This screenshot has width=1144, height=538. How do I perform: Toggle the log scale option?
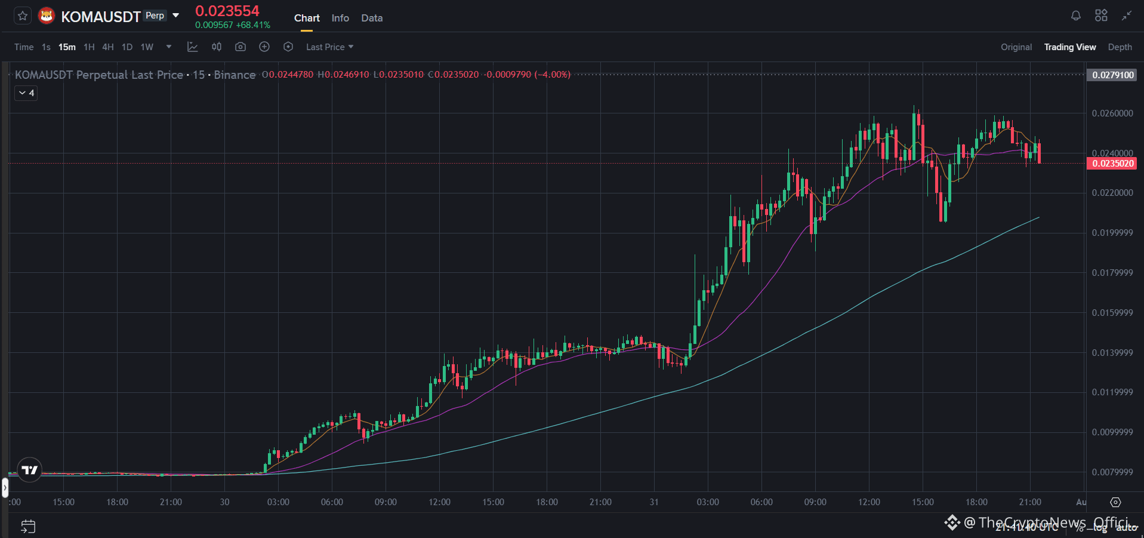(1100, 528)
